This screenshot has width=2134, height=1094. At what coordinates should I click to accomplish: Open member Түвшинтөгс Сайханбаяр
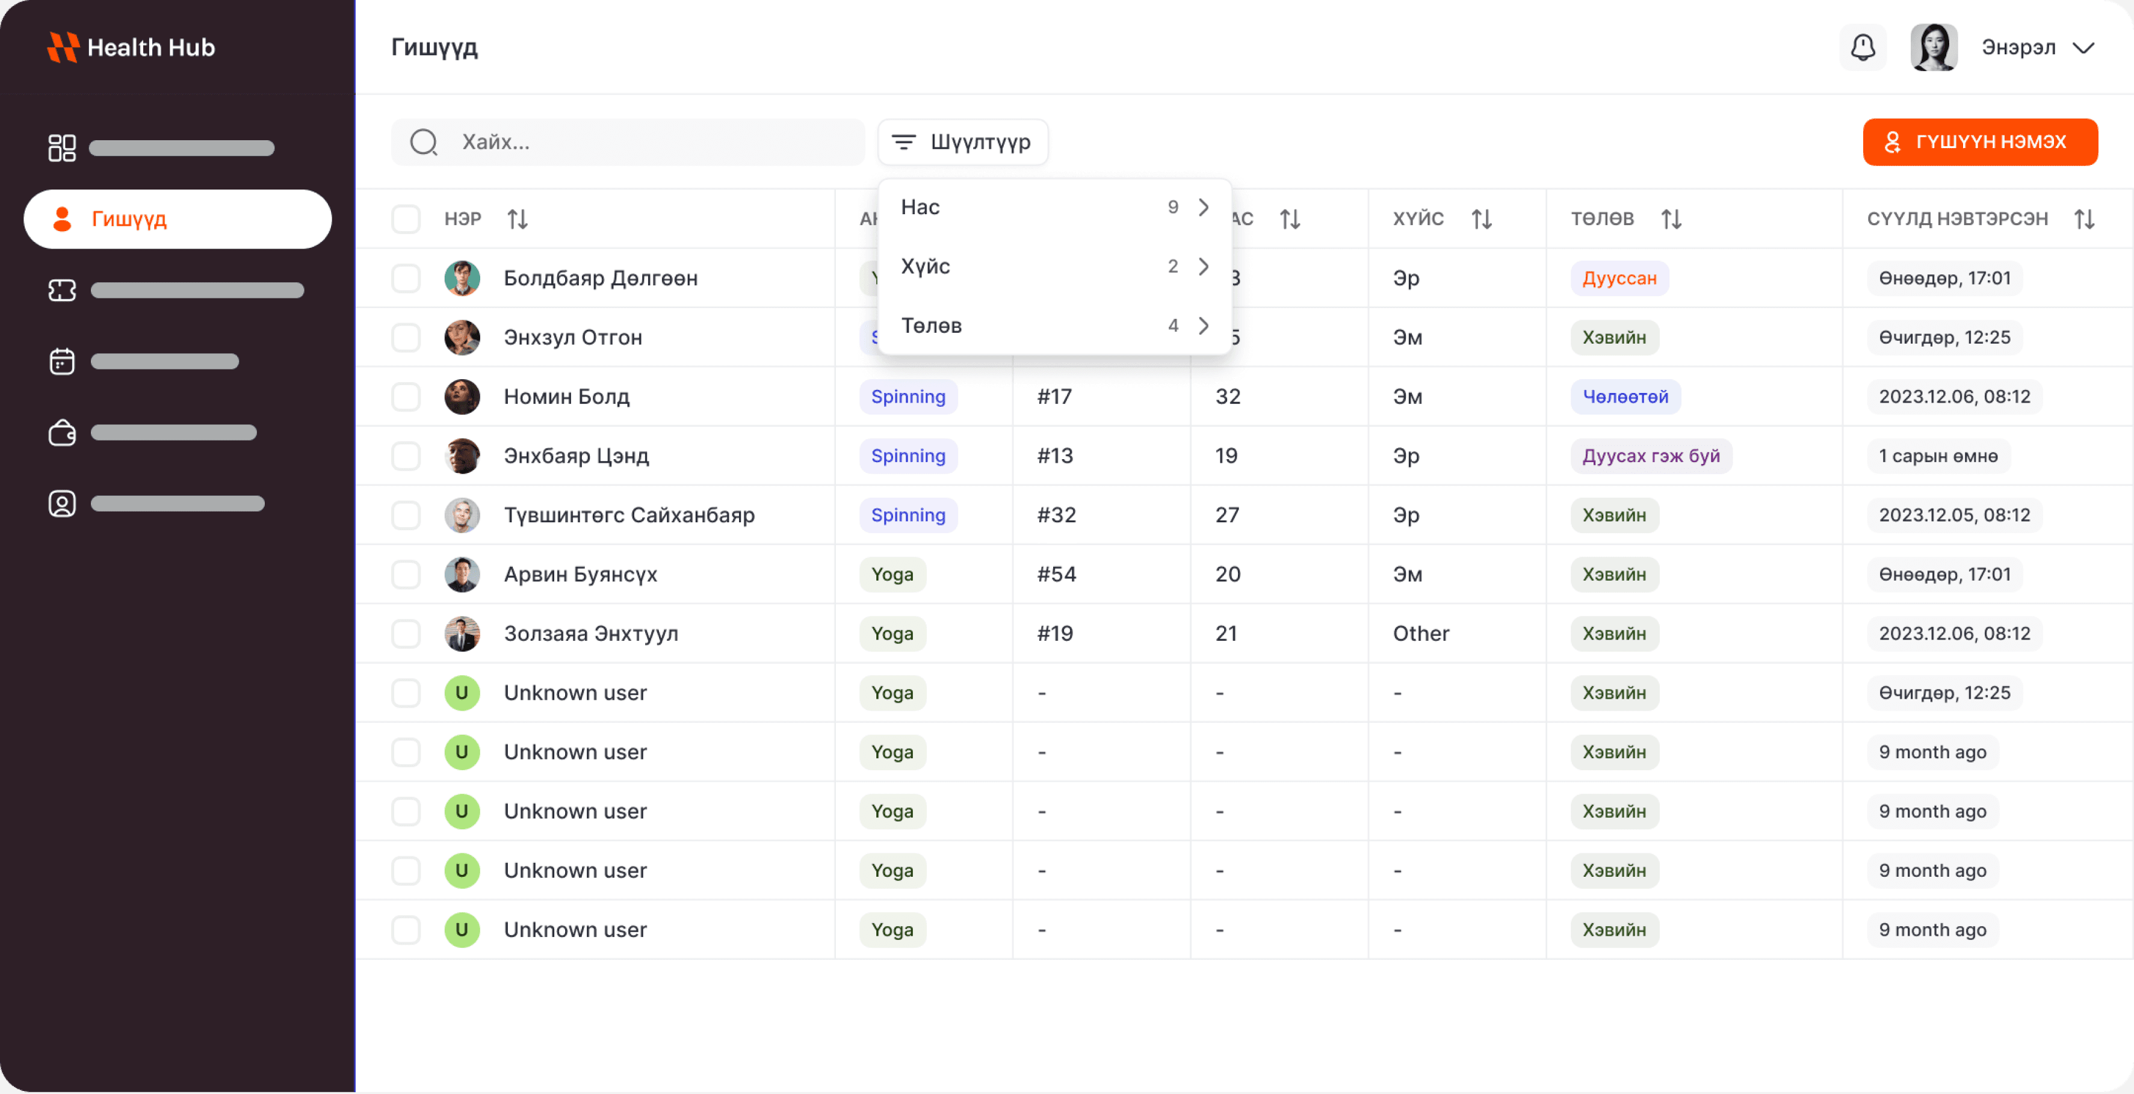[x=629, y=515]
